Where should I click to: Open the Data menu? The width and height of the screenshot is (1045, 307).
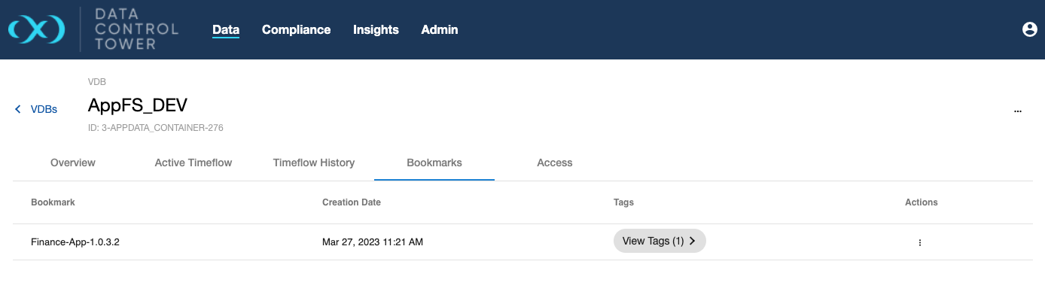pos(226,29)
